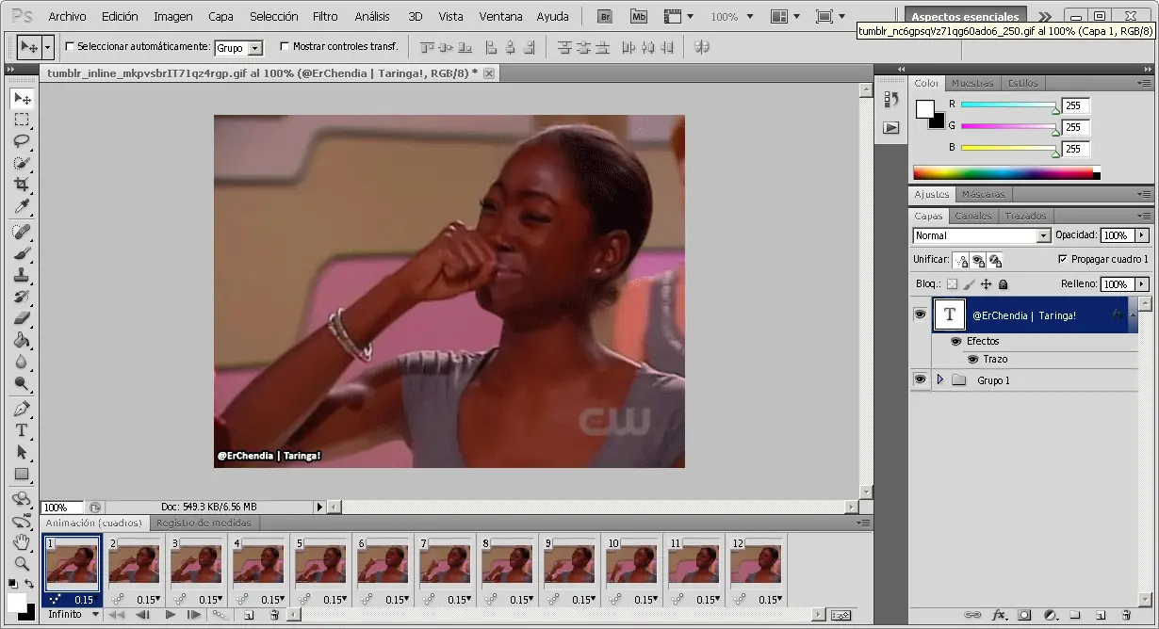The height and width of the screenshot is (629, 1159).
Task: Uncheck the Propagar cuadro 1 checkbox
Action: coord(1063,259)
